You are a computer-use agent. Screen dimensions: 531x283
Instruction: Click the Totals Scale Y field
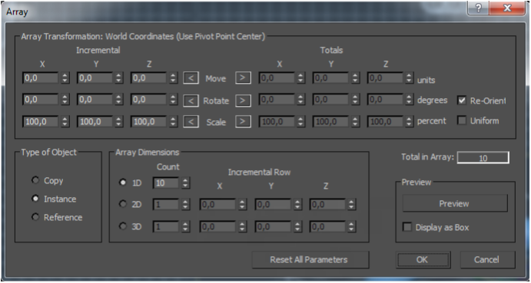click(x=331, y=122)
